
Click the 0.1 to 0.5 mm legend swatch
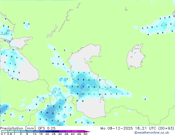click(x=5, y=131)
